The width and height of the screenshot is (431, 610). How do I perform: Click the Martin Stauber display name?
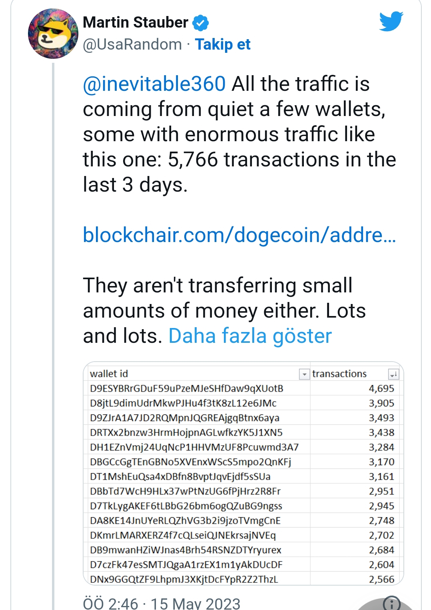coord(135,22)
